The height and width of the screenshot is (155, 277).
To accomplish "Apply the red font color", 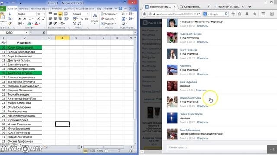I will [36, 23].
